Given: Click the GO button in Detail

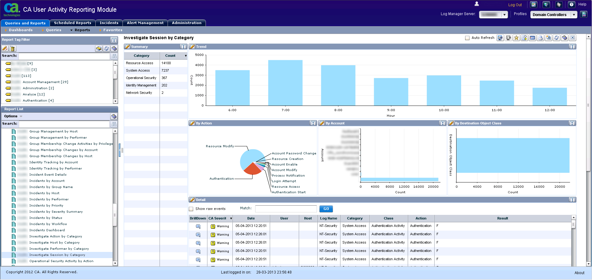Looking at the screenshot, I should point(326,209).
